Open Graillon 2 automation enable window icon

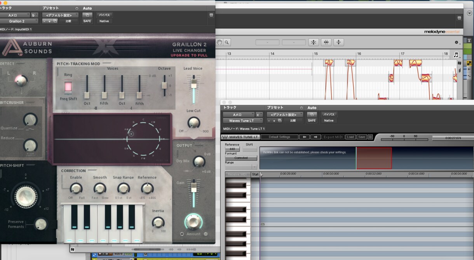87,15
